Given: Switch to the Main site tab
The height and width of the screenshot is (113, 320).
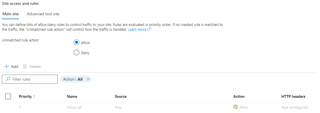Looking at the screenshot, I should point(10,14).
